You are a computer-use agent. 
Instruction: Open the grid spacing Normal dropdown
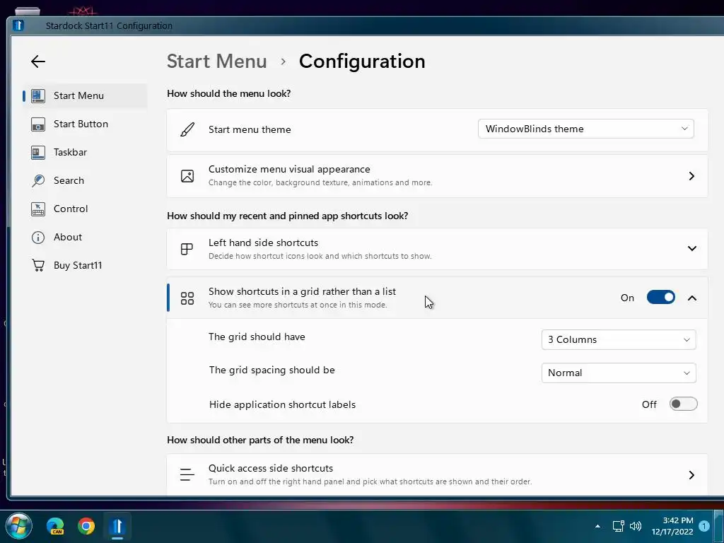618,373
